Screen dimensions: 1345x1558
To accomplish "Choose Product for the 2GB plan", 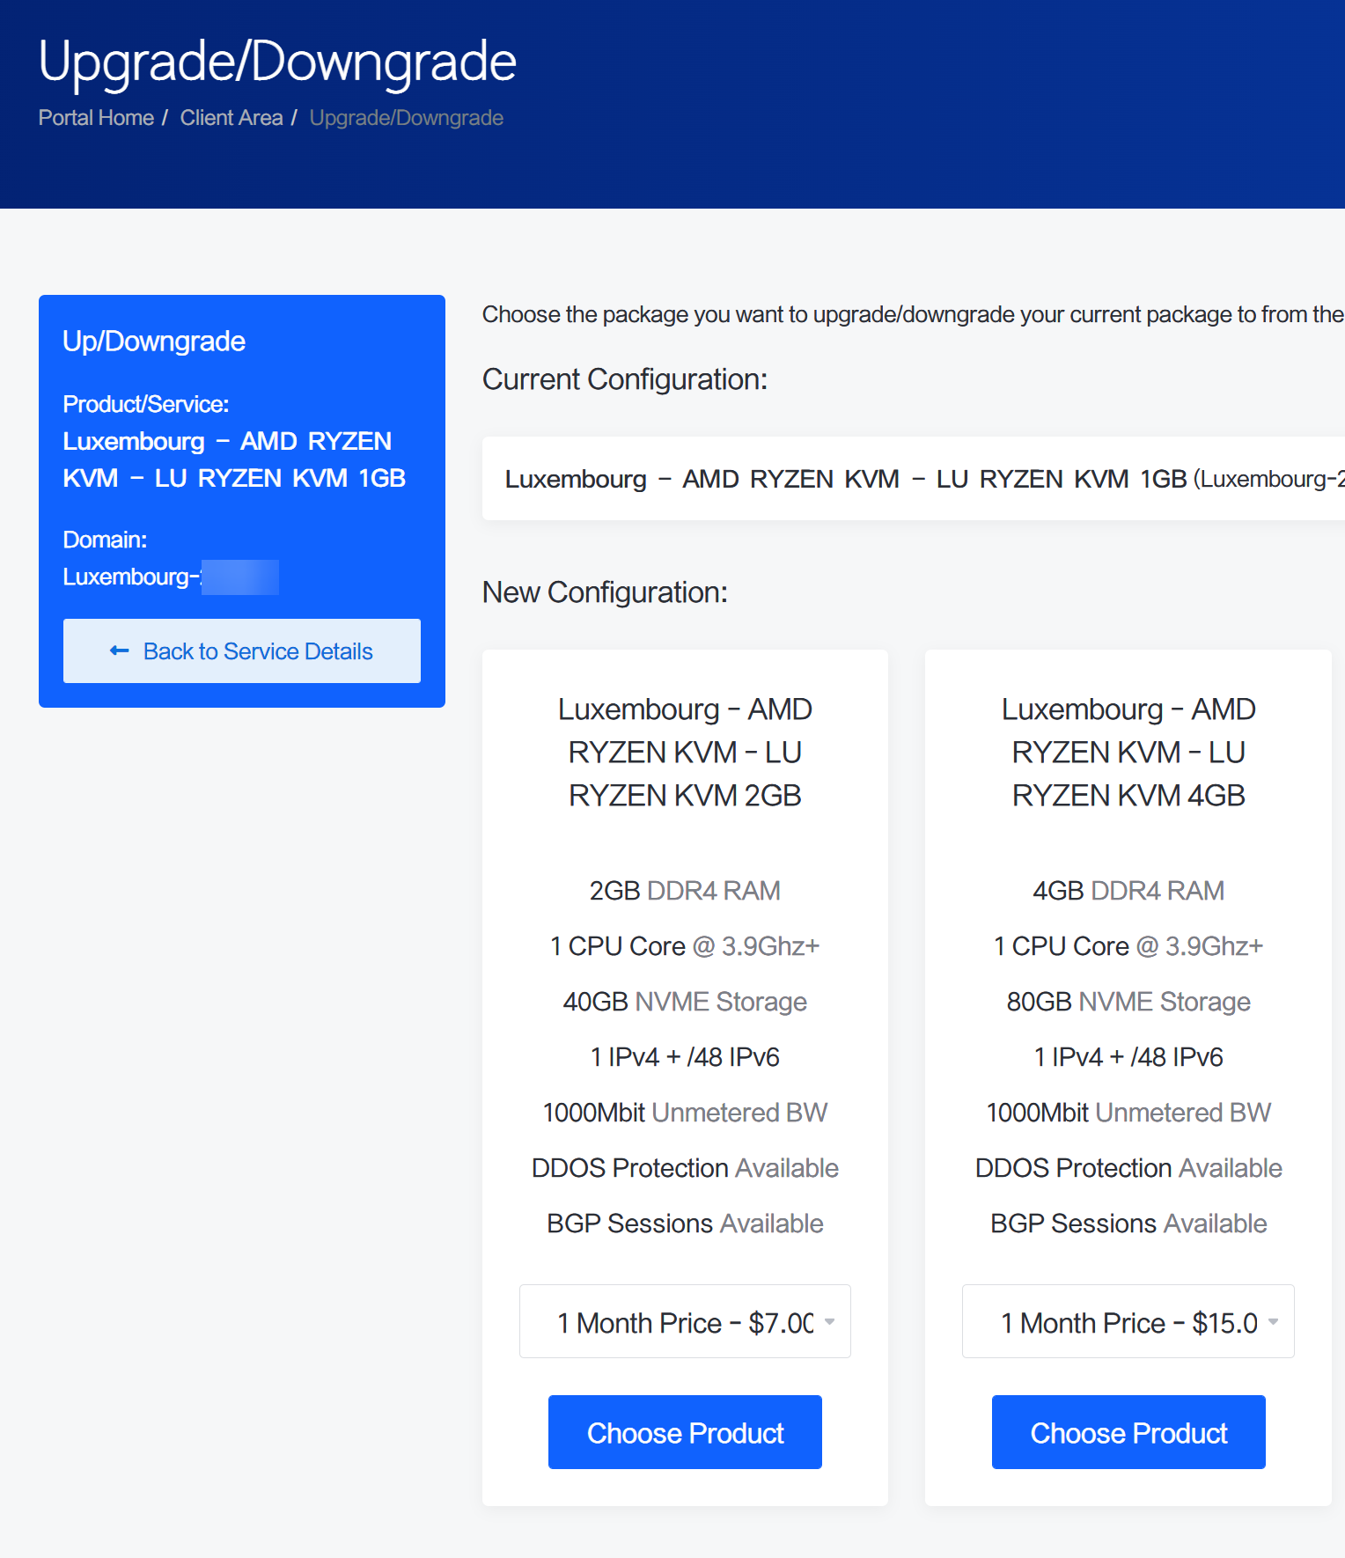I will [685, 1432].
